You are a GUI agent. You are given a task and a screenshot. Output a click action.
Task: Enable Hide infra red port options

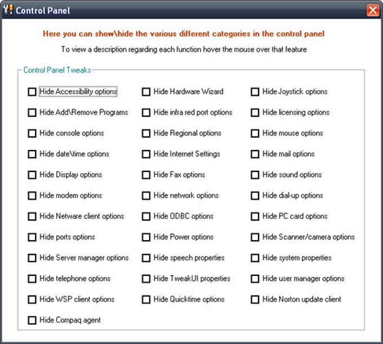click(x=146, y=113)
